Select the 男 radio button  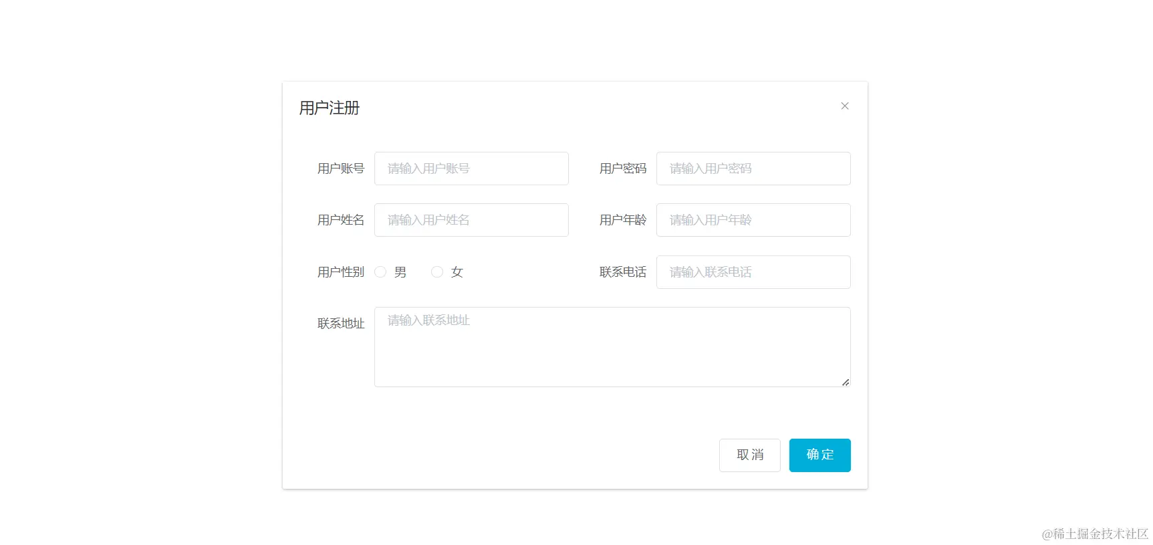(380, 272)
